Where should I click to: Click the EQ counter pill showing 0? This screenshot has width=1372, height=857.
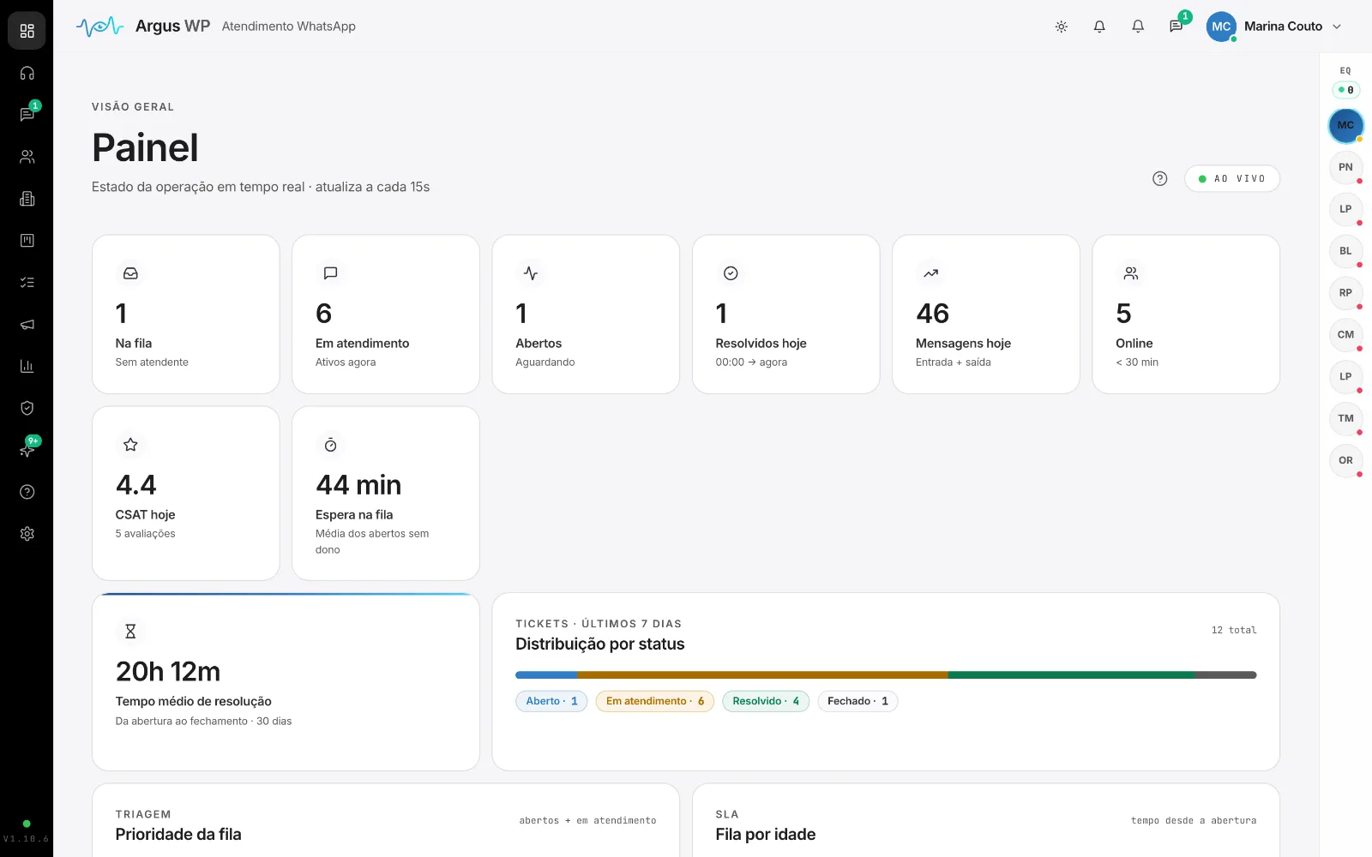point(1345,89)
